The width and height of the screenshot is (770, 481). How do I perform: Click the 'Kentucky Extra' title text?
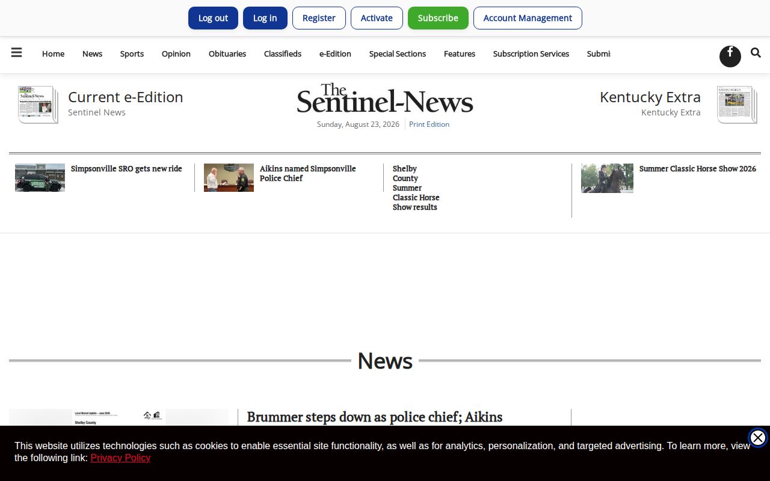point(650,97)
